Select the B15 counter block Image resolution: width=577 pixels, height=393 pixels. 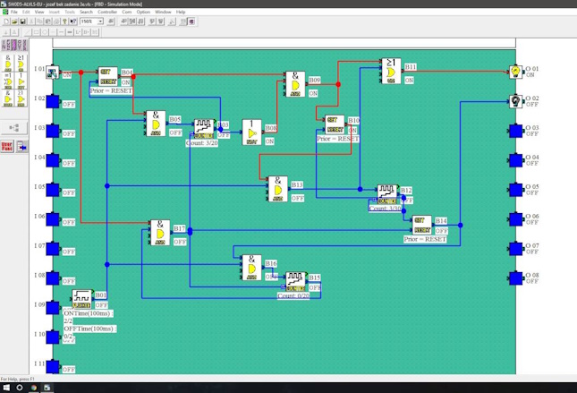point(295,282)
